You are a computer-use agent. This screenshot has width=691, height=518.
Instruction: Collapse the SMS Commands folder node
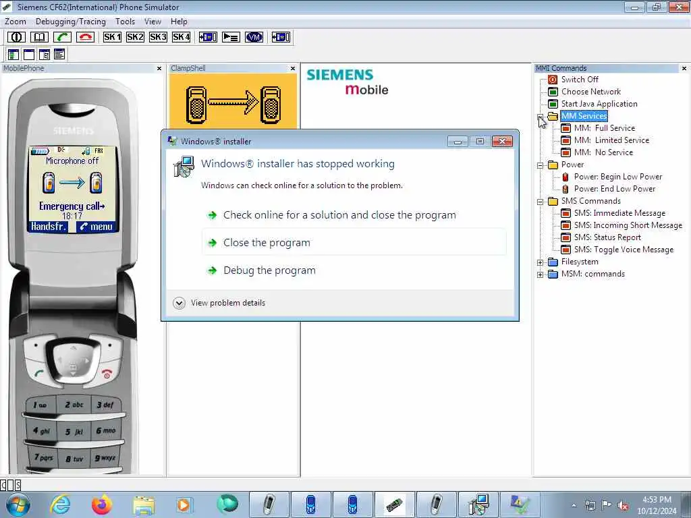541,202
